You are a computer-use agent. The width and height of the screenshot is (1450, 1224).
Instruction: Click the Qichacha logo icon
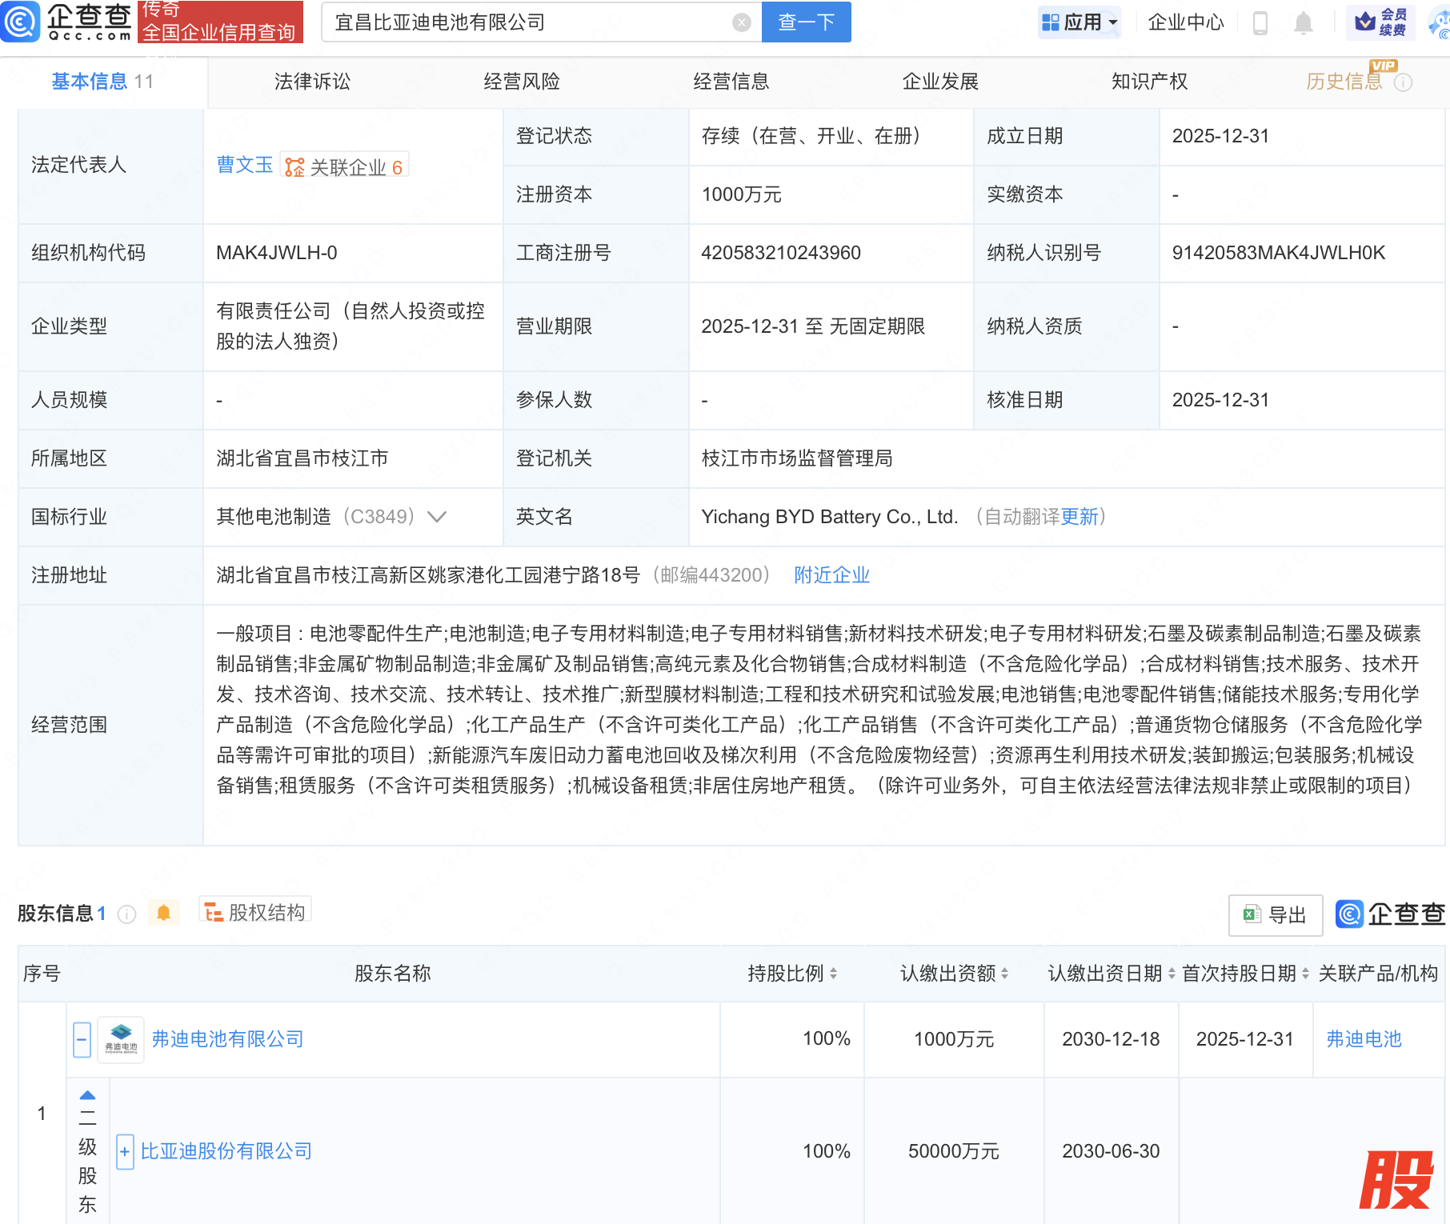20,22
